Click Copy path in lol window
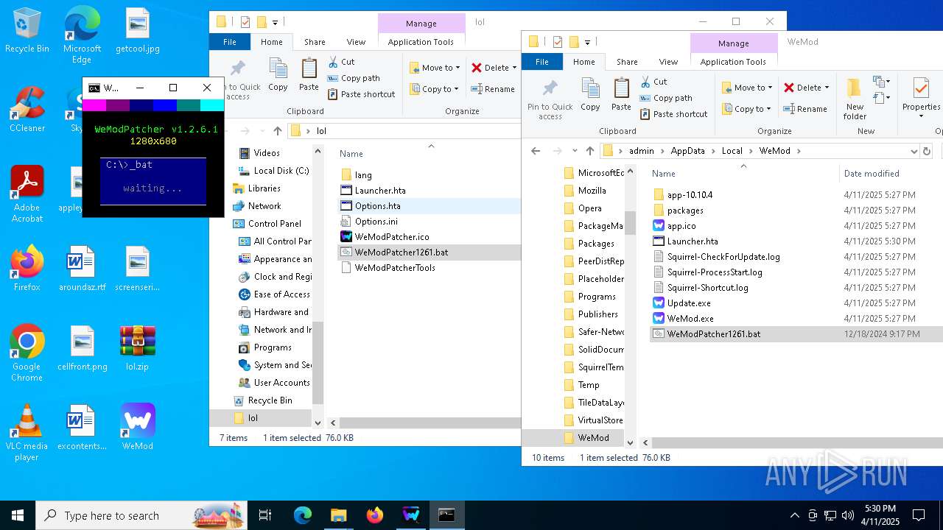The image size is (943, 530). tap(354, 78)
